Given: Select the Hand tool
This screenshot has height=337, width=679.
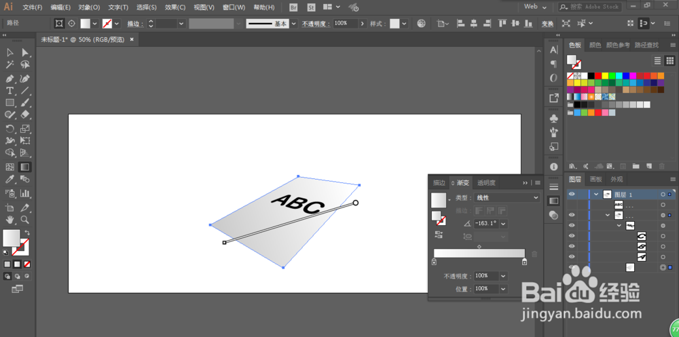Looking at the screenshot, I should click(x=10, y=219).
